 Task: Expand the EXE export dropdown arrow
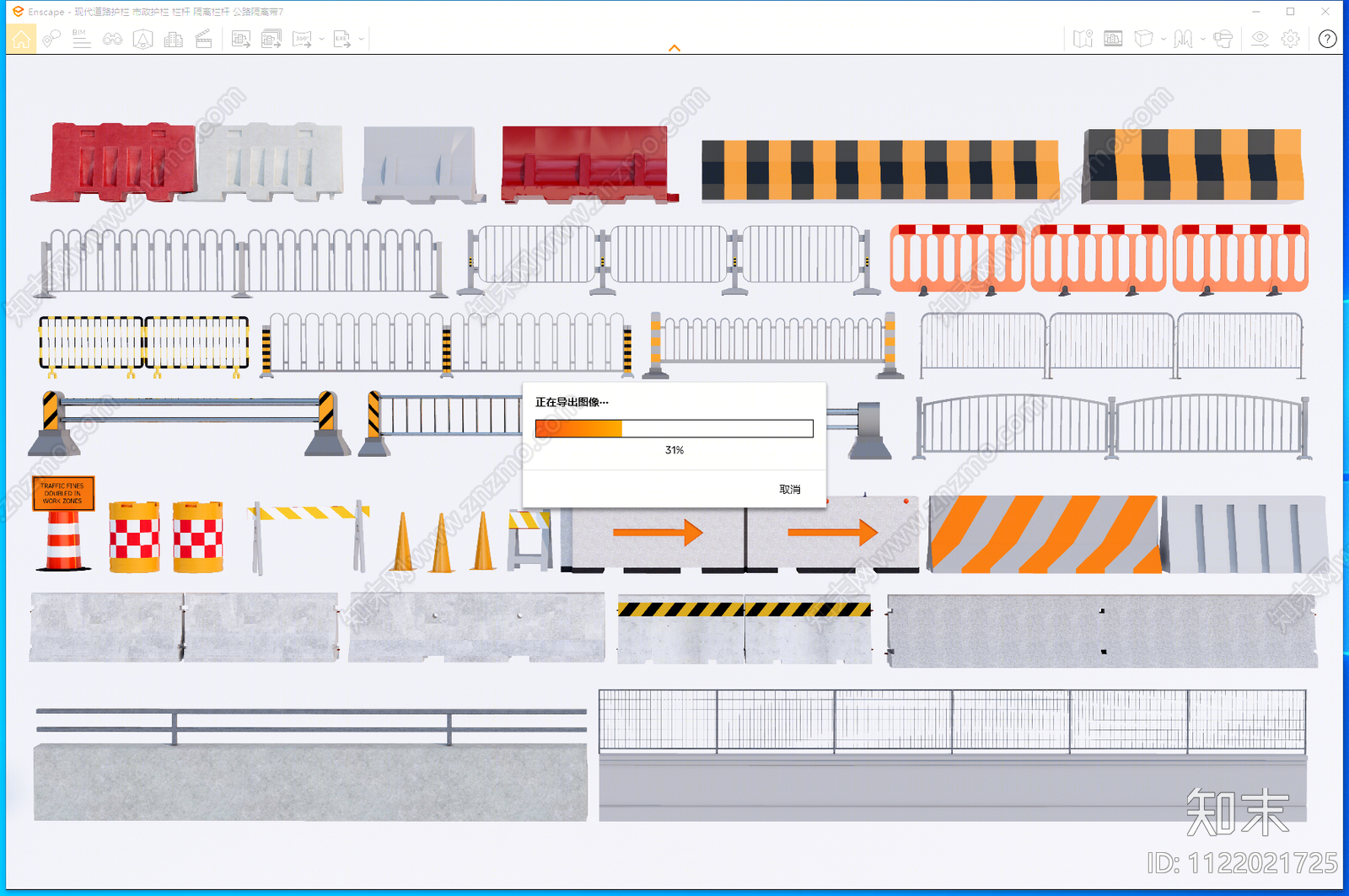click(x=361, y=39)
